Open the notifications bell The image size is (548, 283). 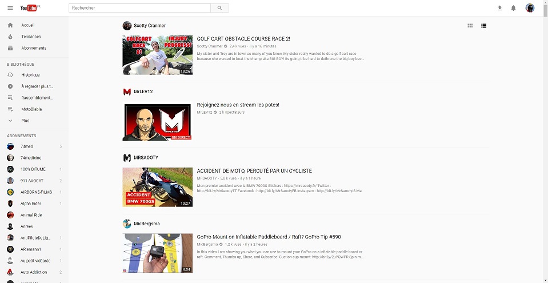513,8
